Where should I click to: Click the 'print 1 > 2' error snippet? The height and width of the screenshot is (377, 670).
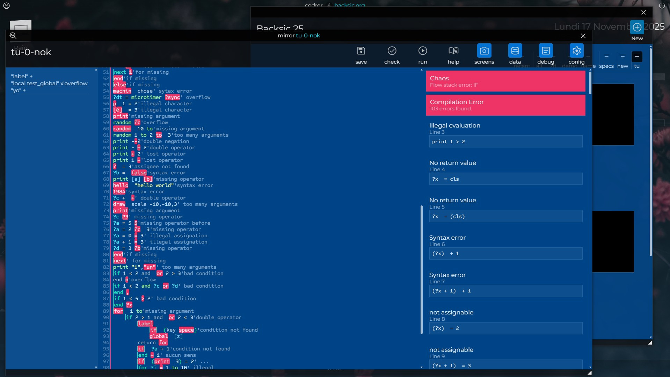click(x=505, y=142)
